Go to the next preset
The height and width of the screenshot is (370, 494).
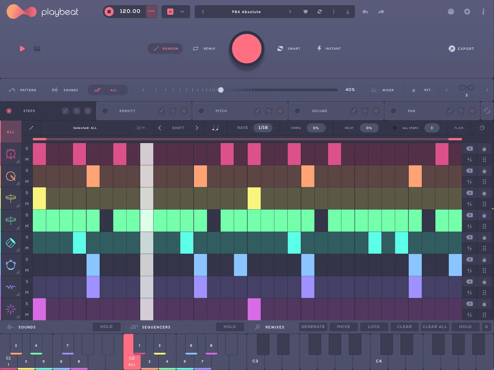(x=290, y=12)
